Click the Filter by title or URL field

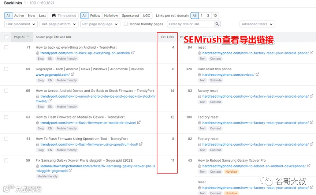190,24
